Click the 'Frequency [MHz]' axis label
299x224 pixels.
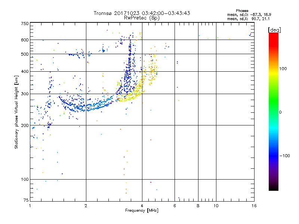point(142,211)
